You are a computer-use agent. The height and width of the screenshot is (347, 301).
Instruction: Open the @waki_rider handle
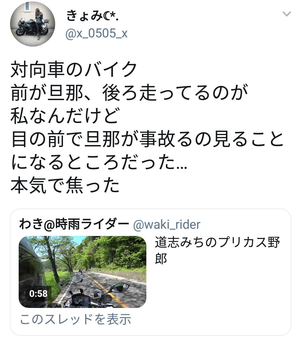tap(167, 225)
